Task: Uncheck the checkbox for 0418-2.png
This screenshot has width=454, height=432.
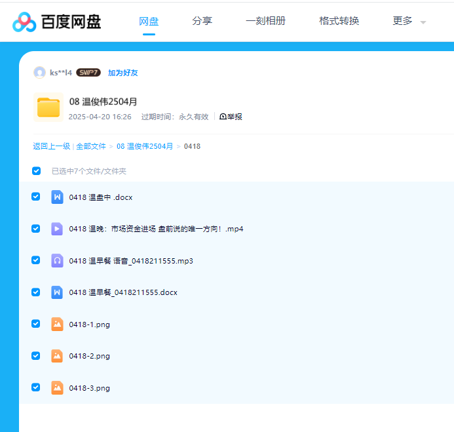Action: pos(36,356)
